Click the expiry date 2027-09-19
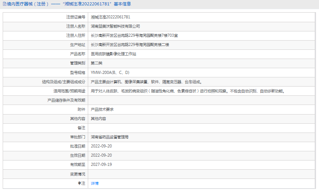Image resolution: width=319 pixels, height=190 pixels. point(101,165)
